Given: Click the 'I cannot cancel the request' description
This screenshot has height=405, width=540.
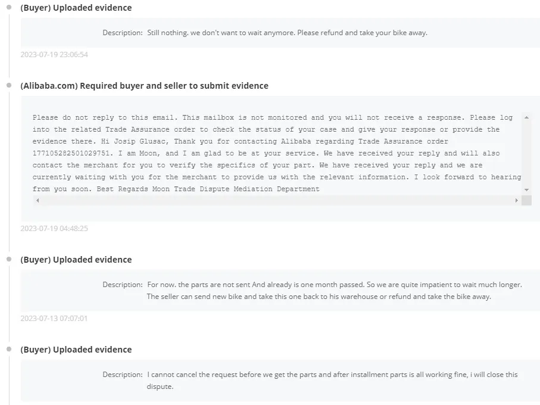Looking at the screenshot, I should [x=332, y=375].
